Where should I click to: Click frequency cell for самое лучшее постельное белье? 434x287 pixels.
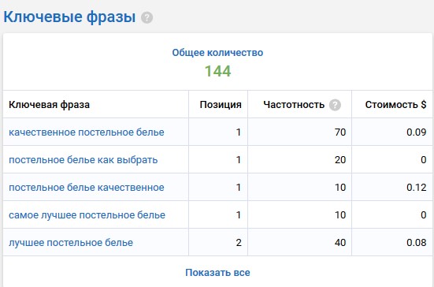point(300,214)
